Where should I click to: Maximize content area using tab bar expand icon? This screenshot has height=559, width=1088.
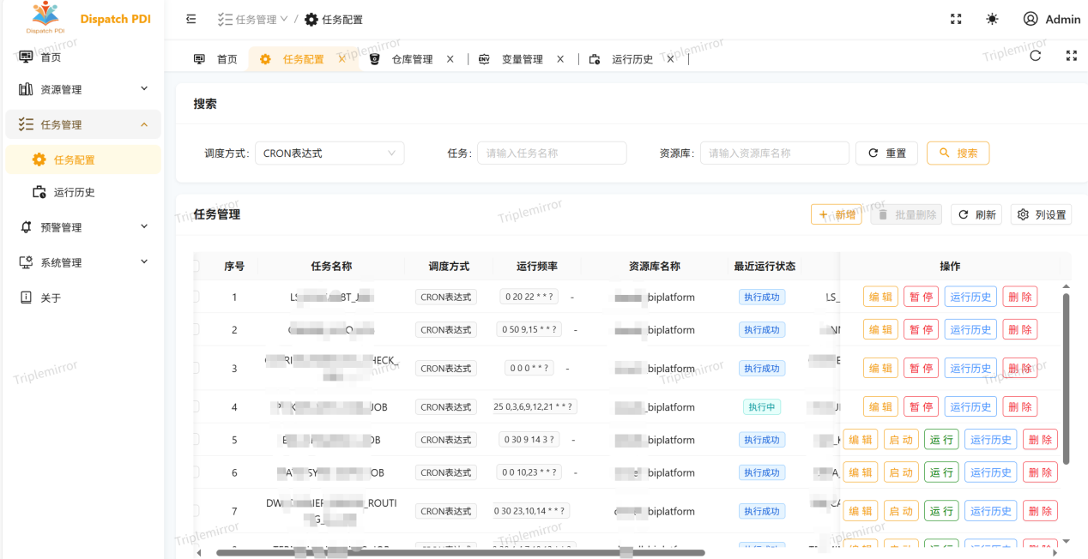click(1071, 56)
